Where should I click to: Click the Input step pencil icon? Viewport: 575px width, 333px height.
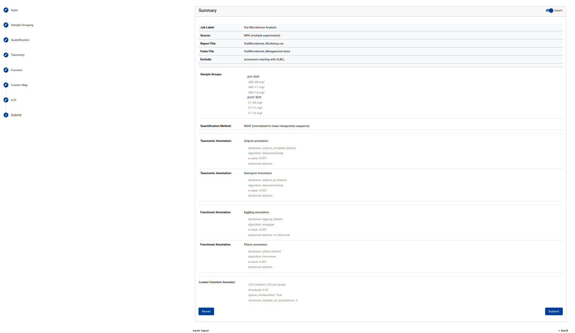click(x=6, y=10)
